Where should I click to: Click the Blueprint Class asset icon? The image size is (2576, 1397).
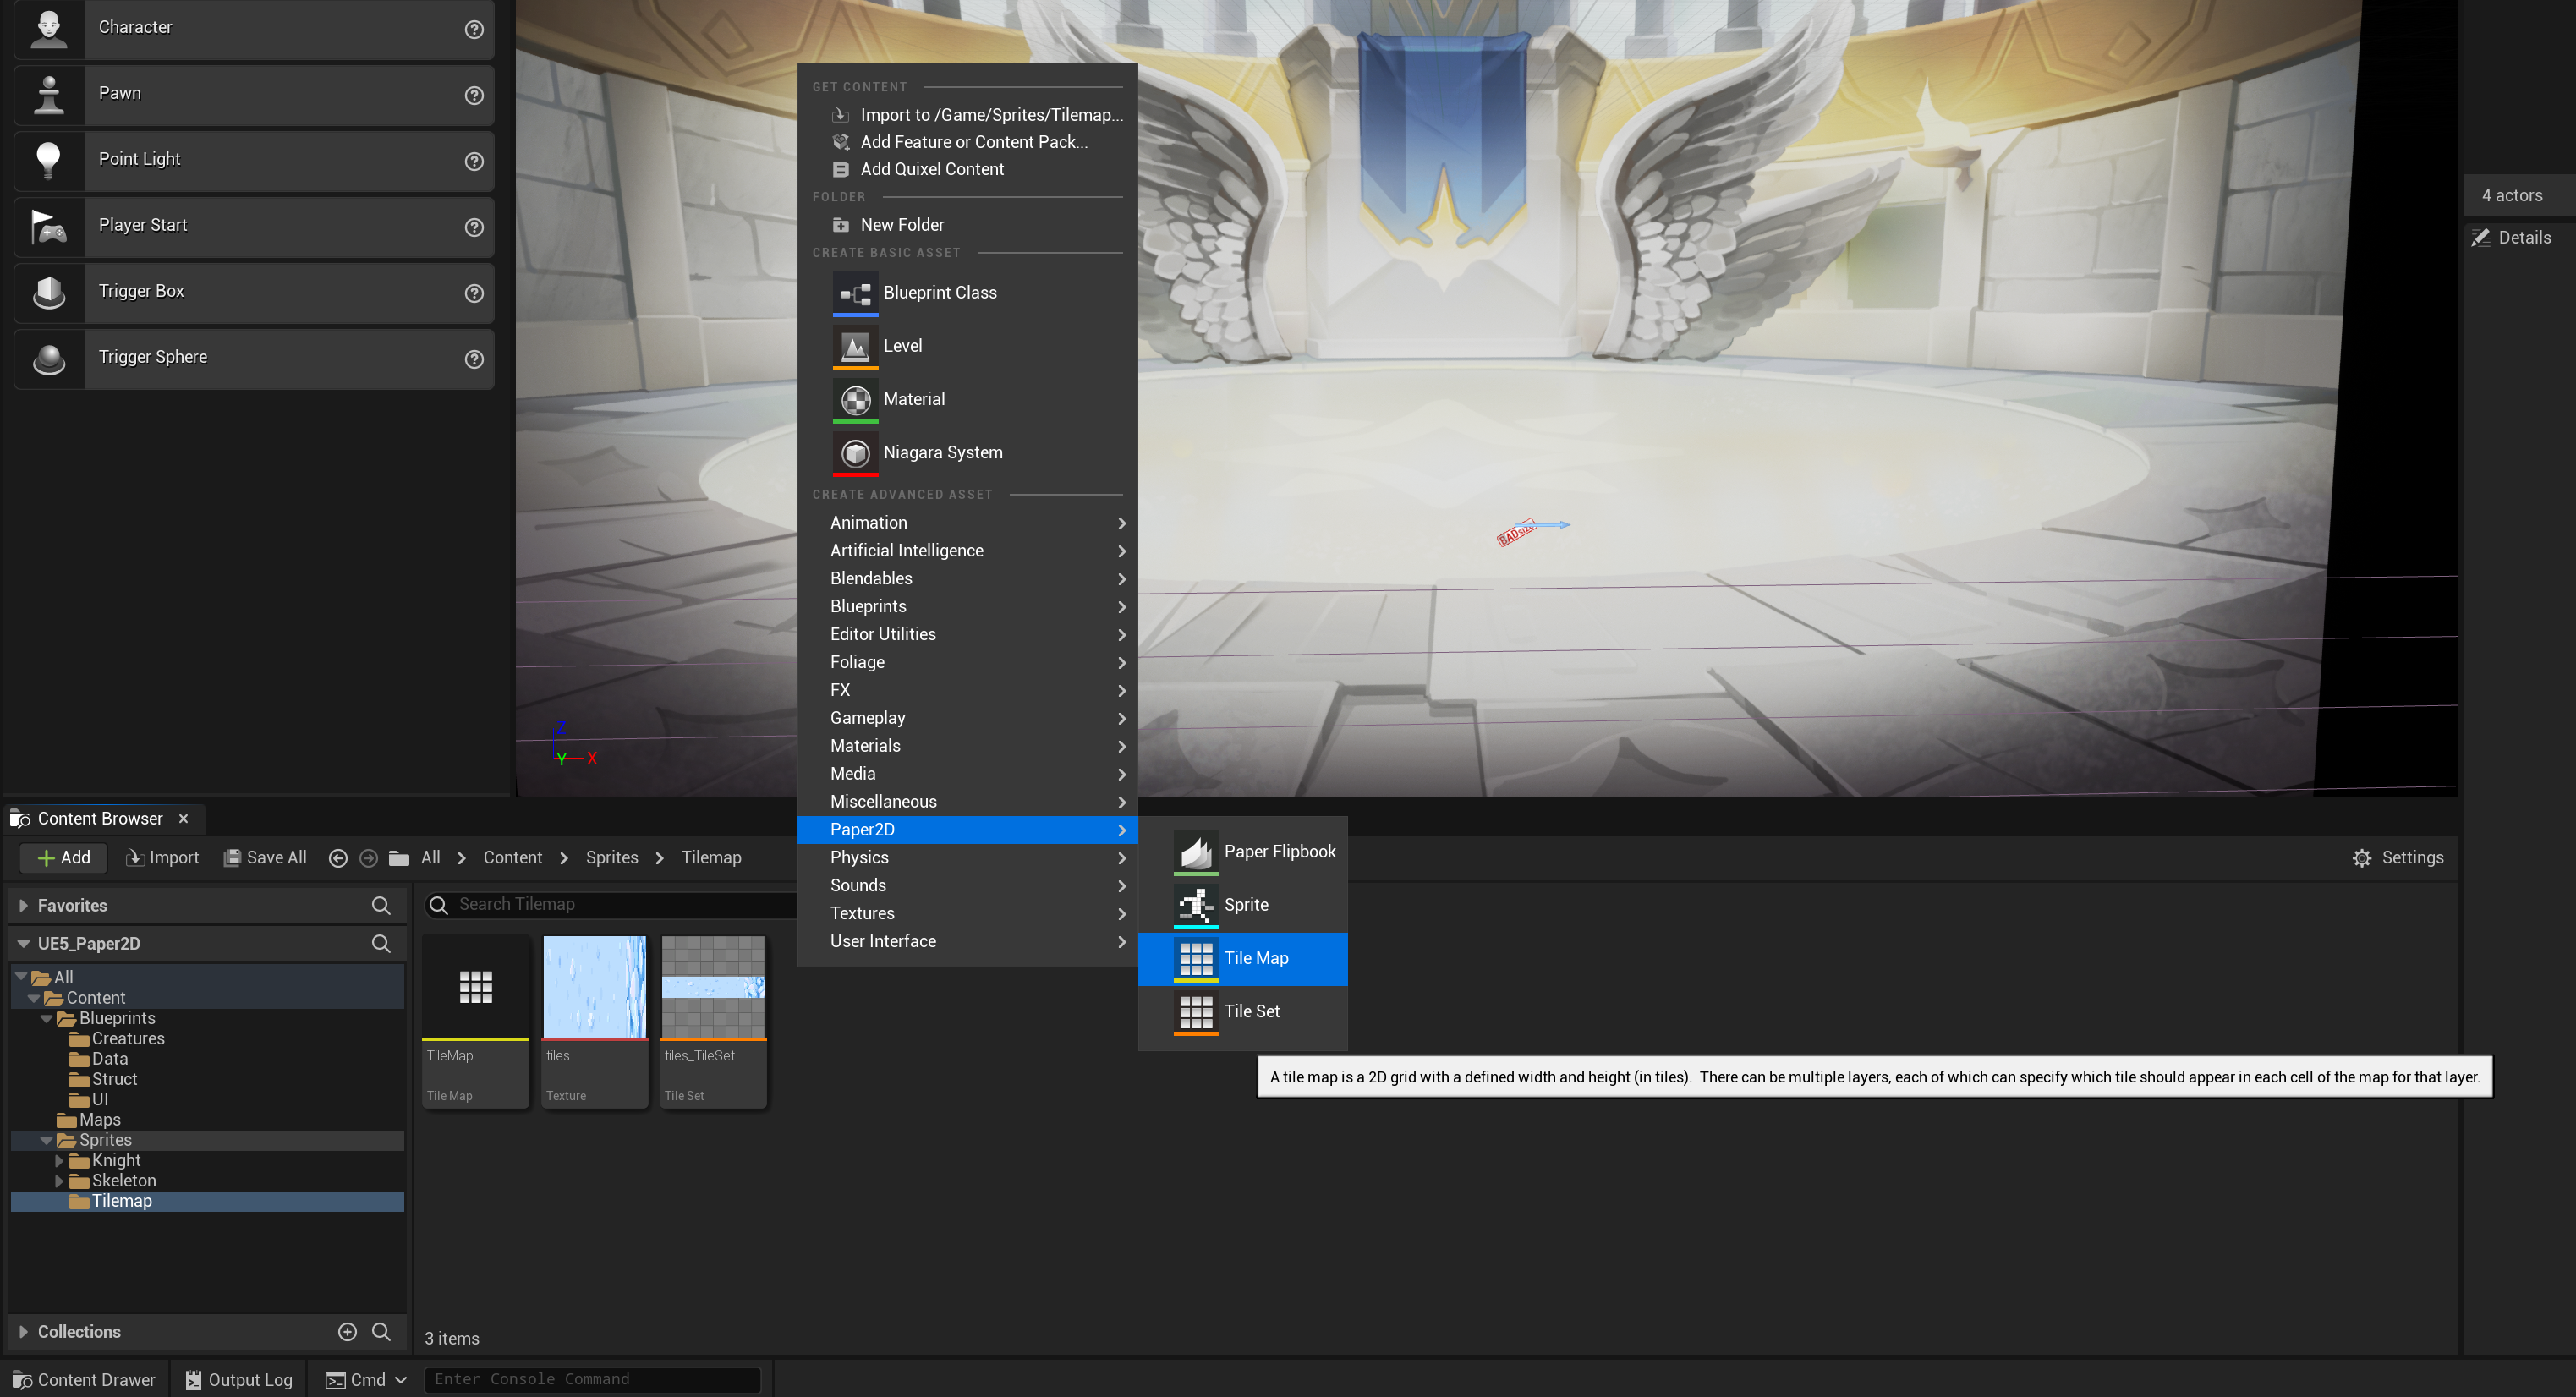(x=855, y=293)
